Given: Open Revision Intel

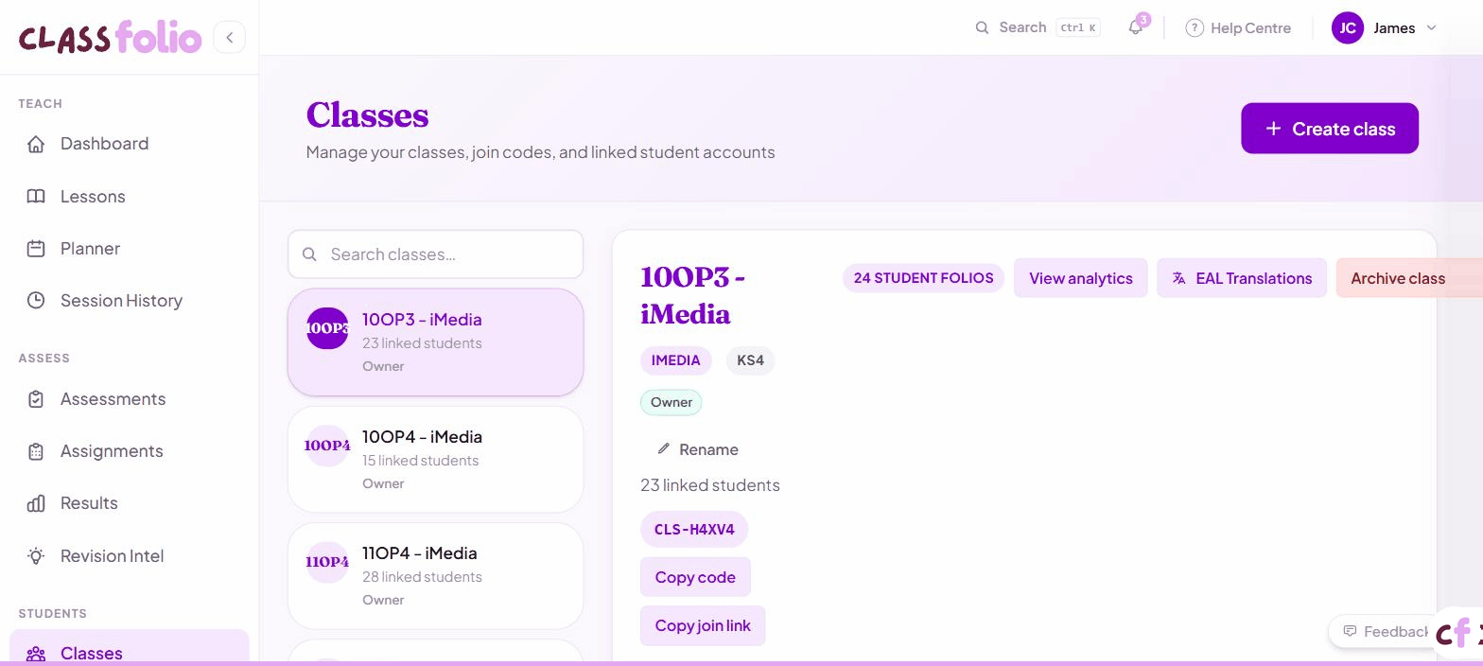Looking at the screenshot, I should pyautogui.click(x=129, y=556).
